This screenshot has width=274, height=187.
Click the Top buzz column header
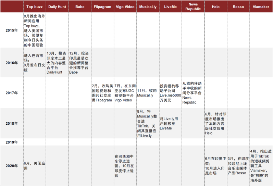click(34, 7)
